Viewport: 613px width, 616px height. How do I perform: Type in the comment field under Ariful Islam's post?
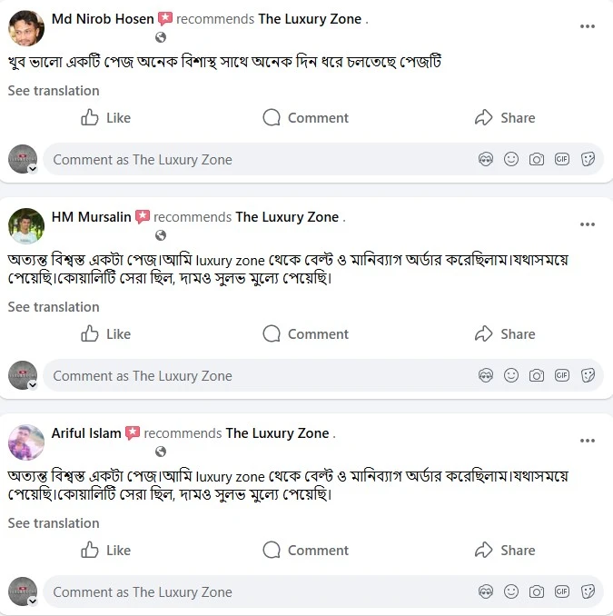254,591
